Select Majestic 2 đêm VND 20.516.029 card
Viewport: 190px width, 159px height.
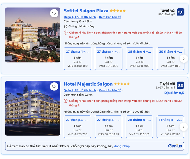pyautogui.click(x=109, y=127)
